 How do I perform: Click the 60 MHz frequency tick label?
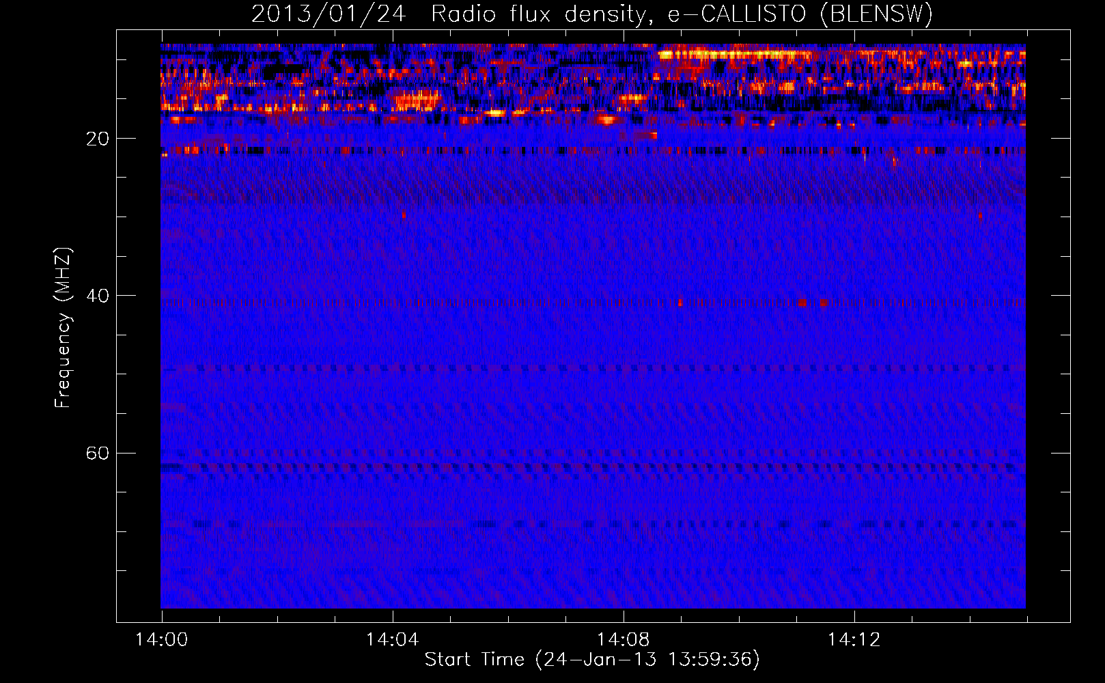coord(97,454)
